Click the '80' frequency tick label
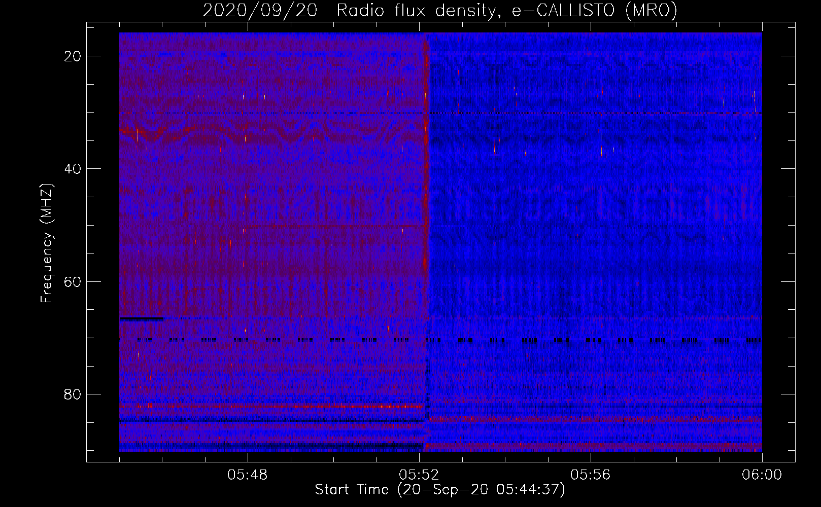This screenshot has width=821, height=507. pyautogui.click(x=73, y=394)
